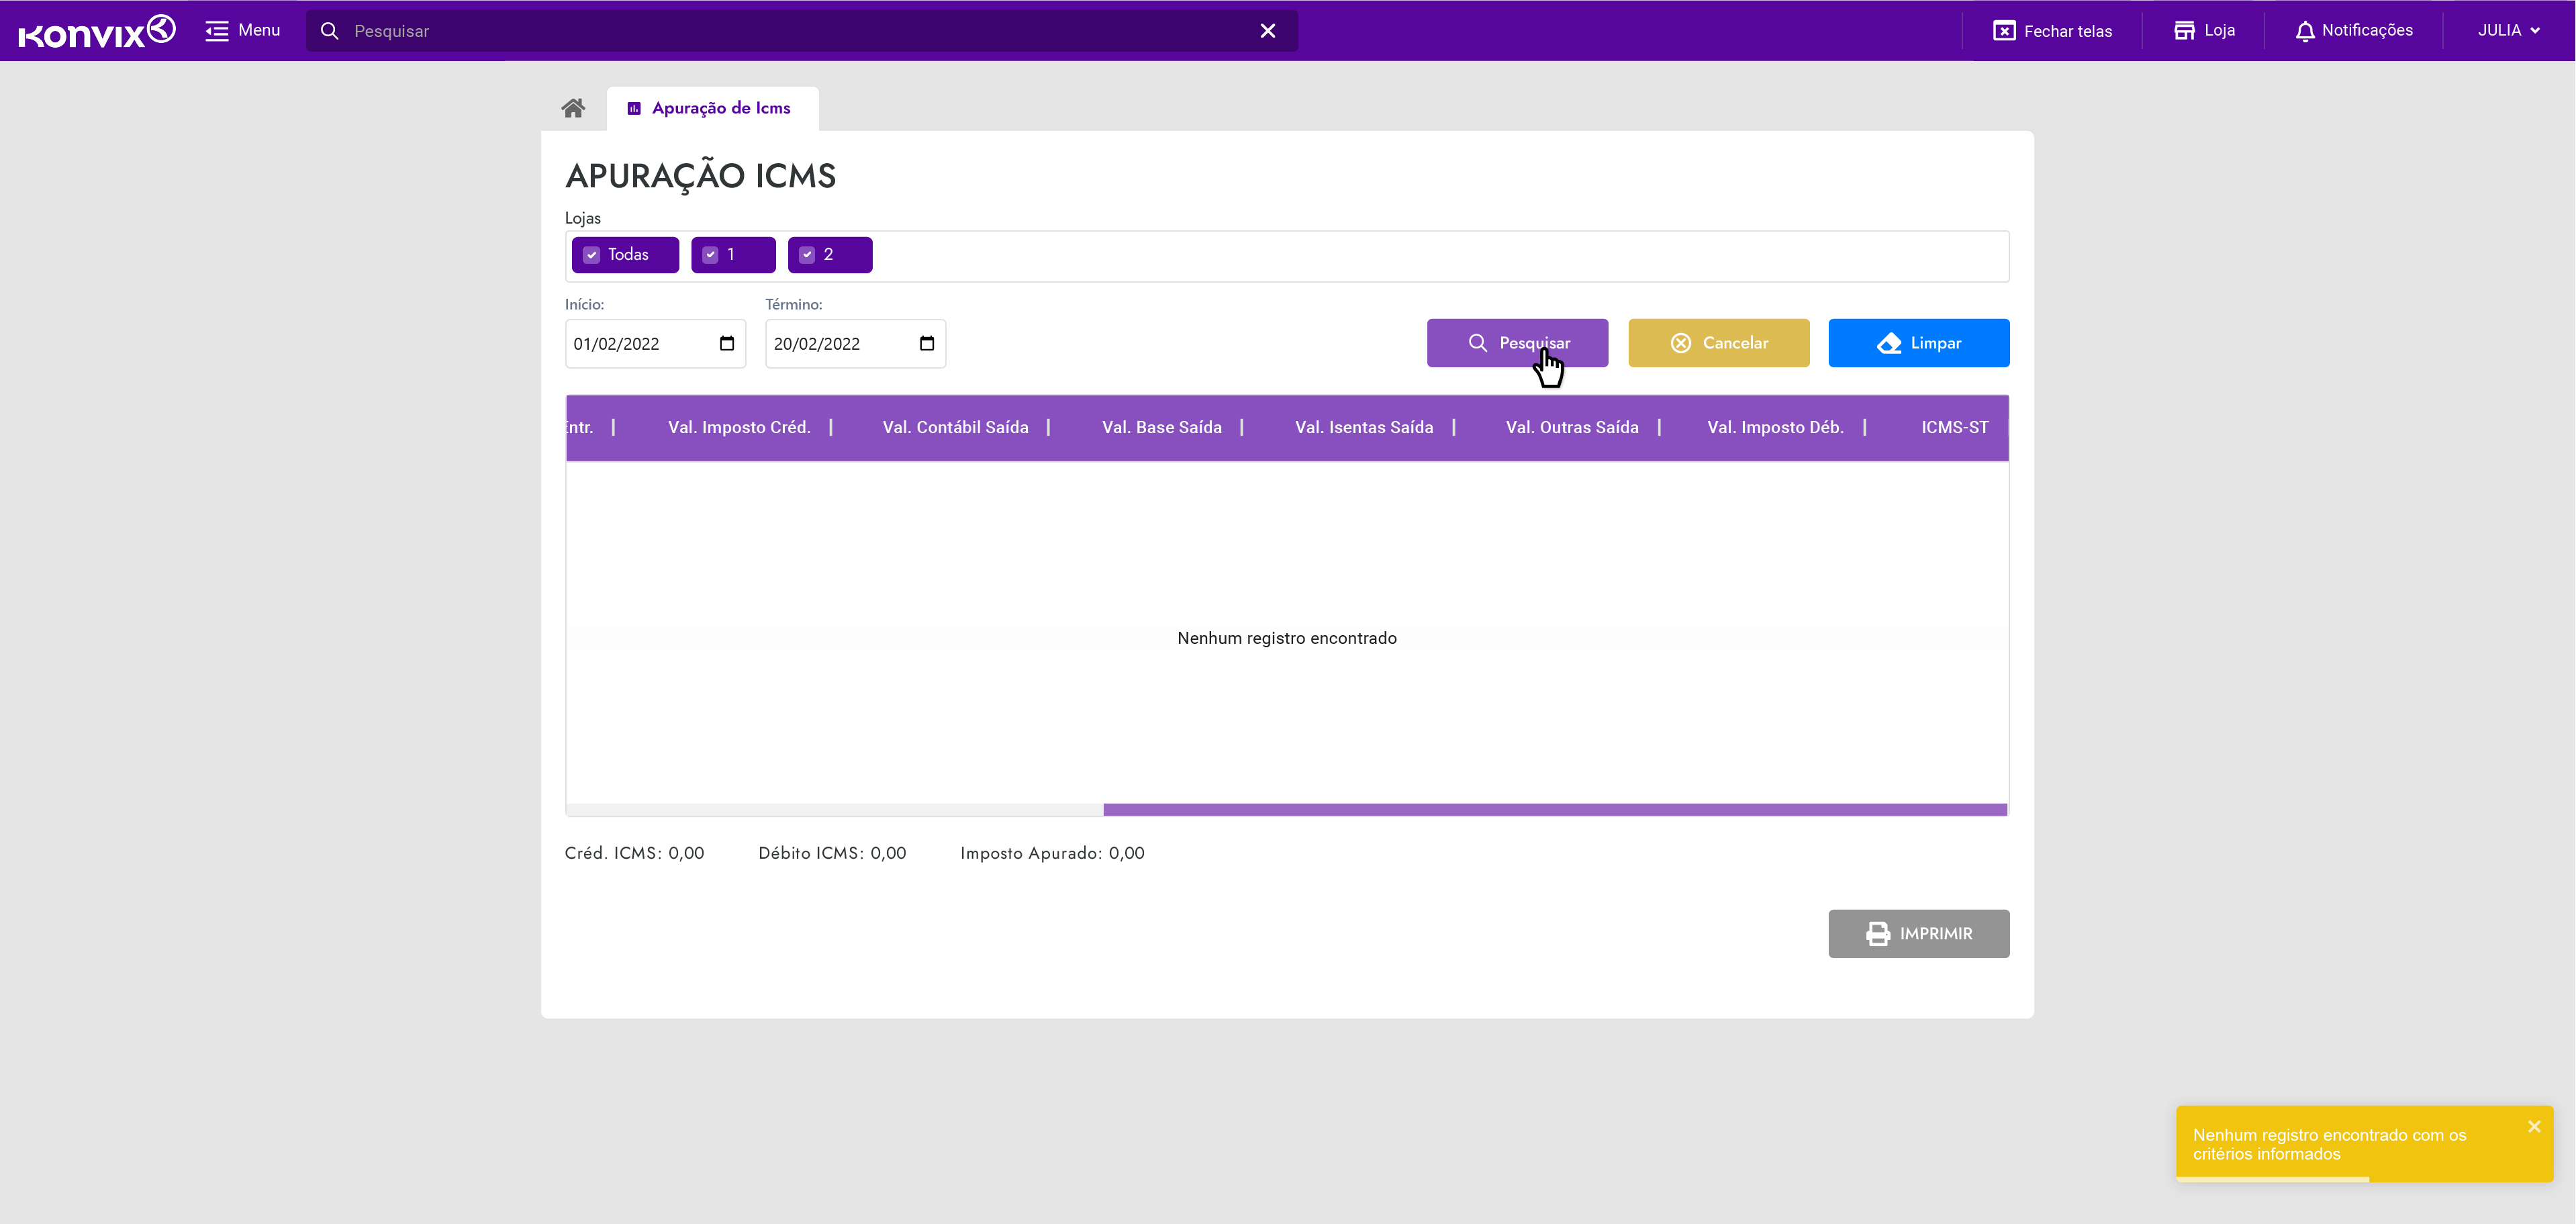Click the home icon tab
The width and height of the screenshot is (2576, 1224).
pos(573,108)
